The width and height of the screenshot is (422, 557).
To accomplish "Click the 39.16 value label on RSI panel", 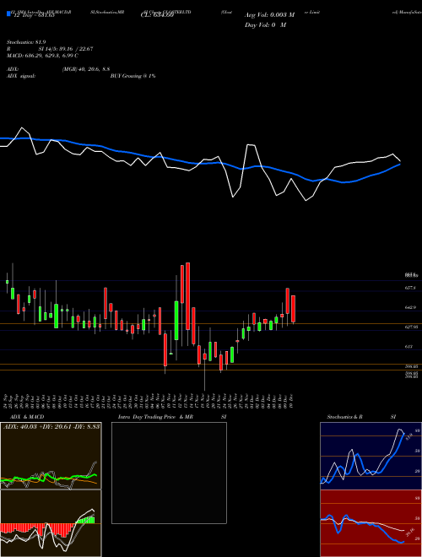I will pos(410,532).
